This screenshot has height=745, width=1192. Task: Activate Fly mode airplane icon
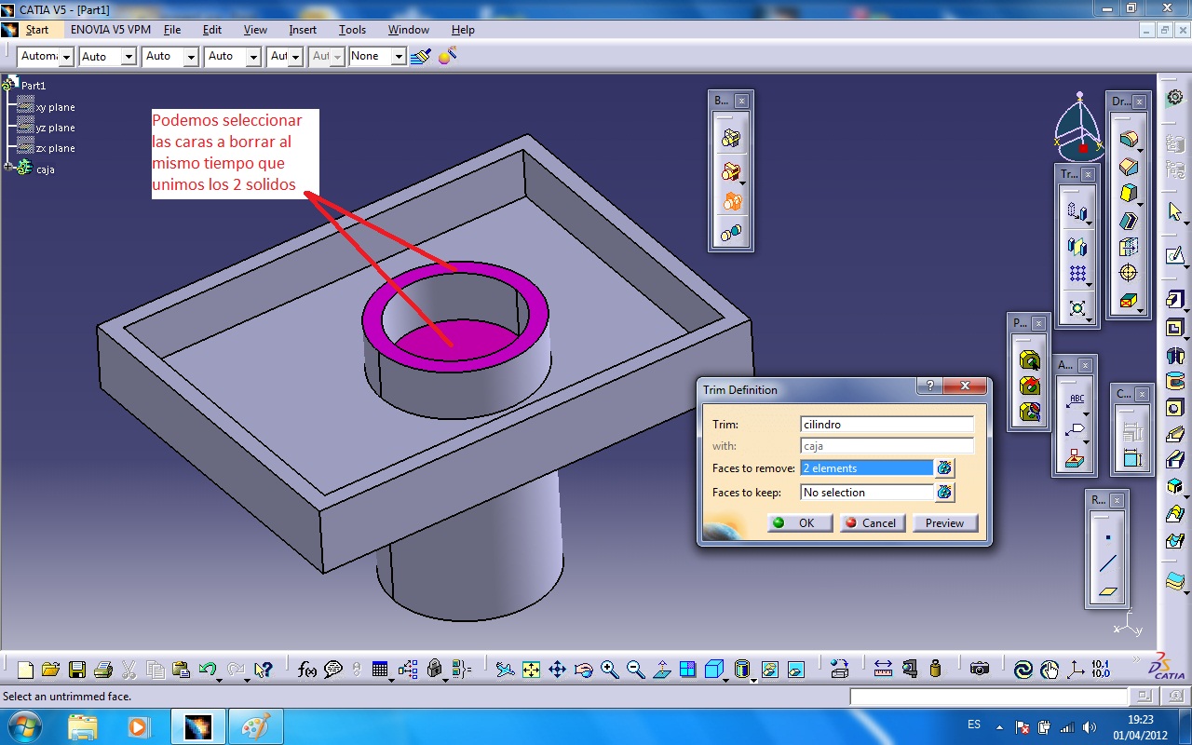point(505,669)
